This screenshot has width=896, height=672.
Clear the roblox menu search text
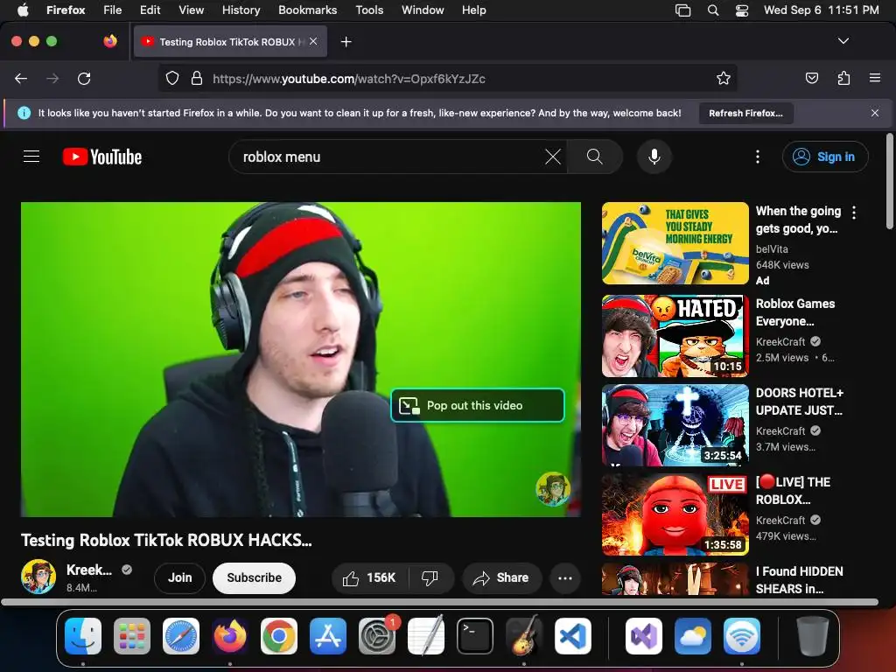click(553, 157)
